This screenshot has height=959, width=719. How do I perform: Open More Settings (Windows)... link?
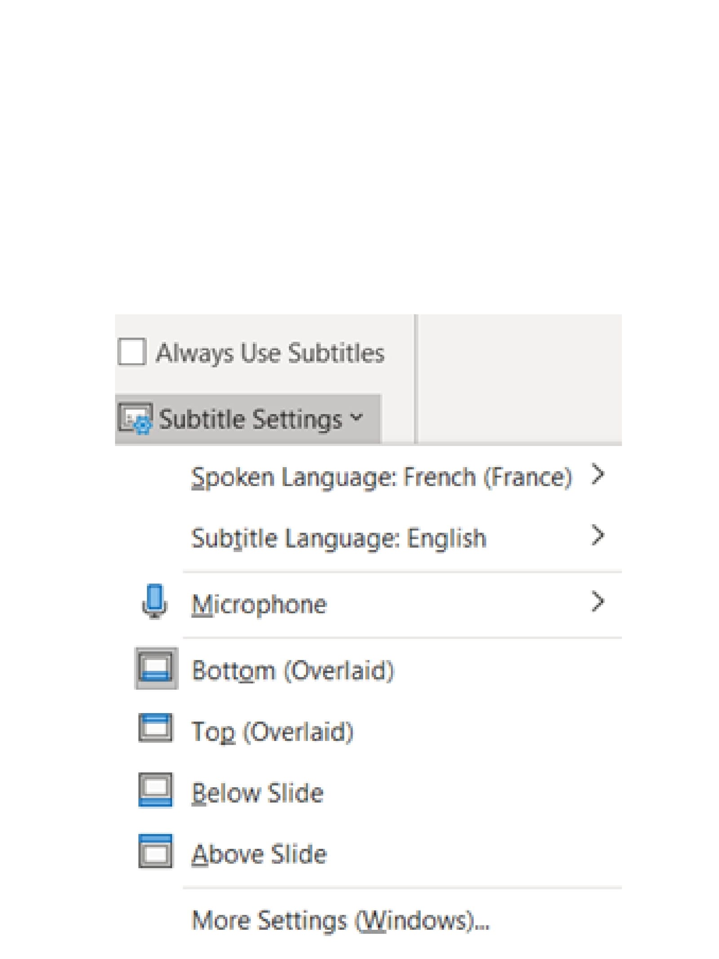tap(340, 920)
